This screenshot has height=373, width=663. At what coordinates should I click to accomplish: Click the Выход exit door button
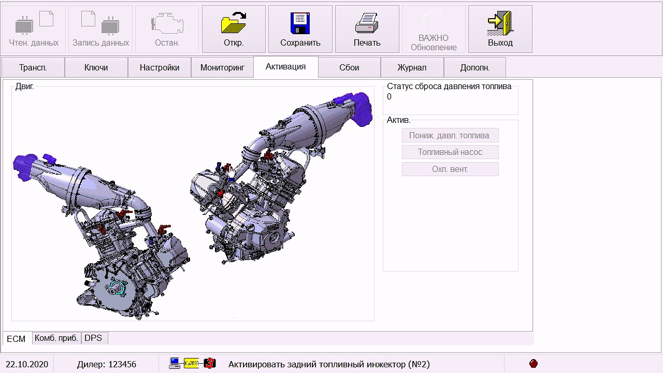[x=500, y=29]
